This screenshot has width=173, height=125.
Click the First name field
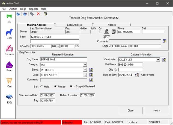72,32
